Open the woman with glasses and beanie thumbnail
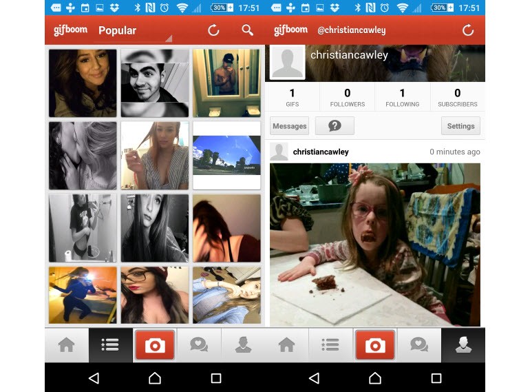530x392 pixels. 155,295
